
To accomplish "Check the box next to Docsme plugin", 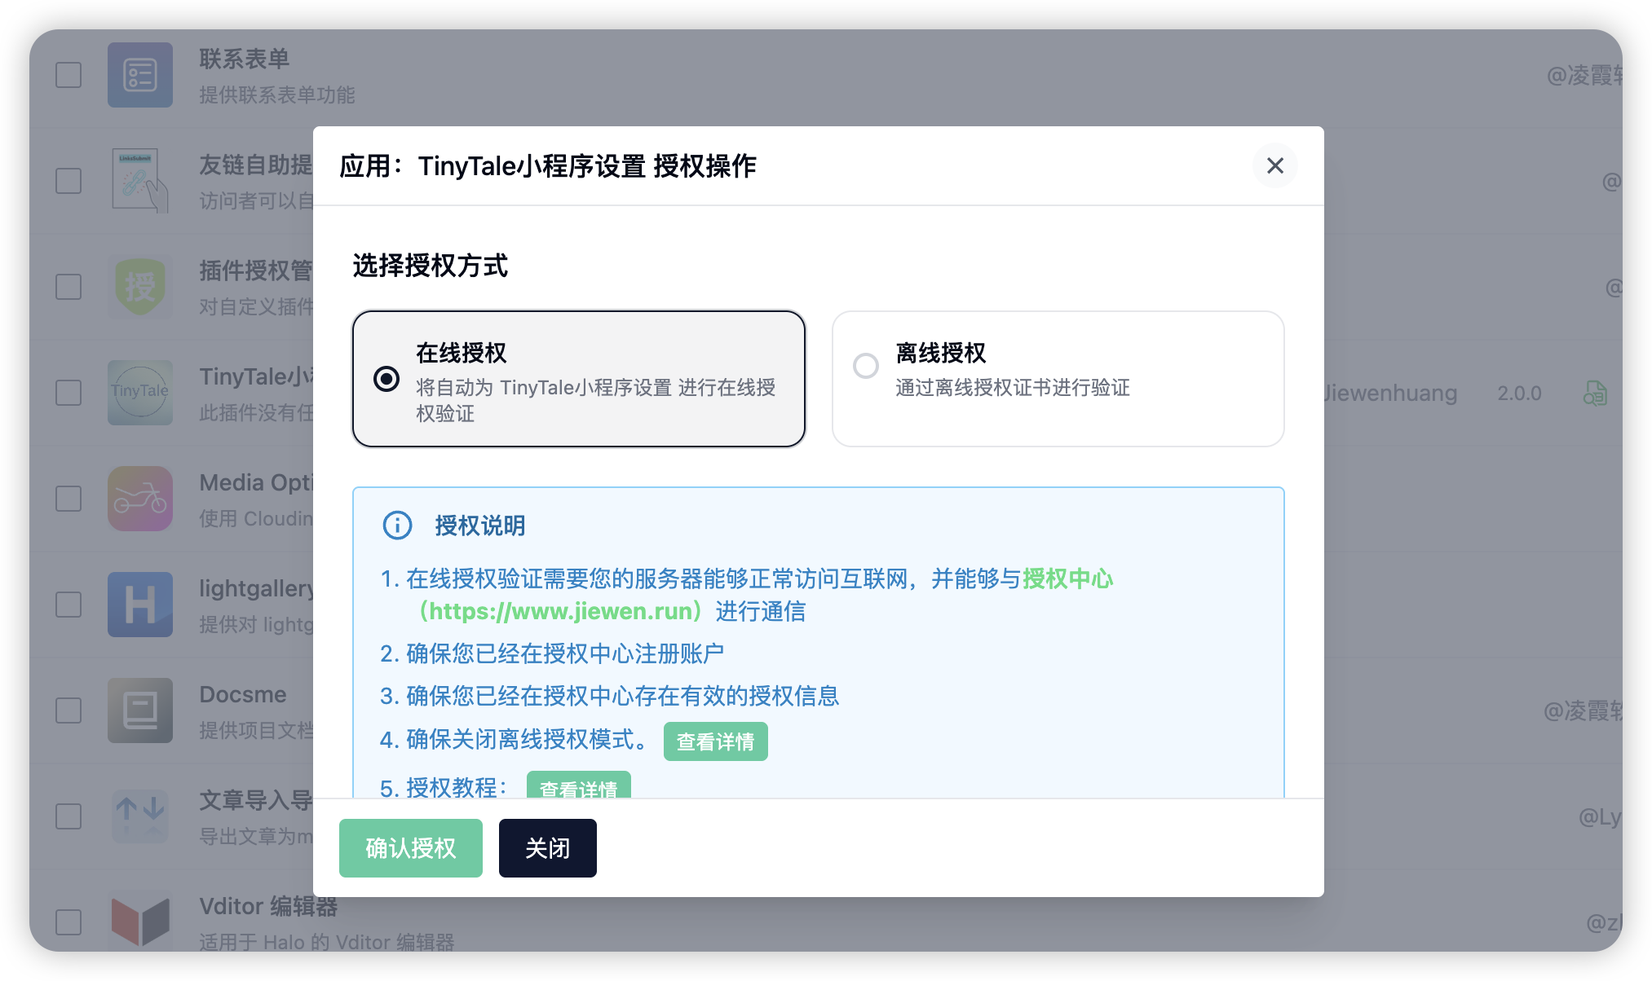I will point(68,710).
